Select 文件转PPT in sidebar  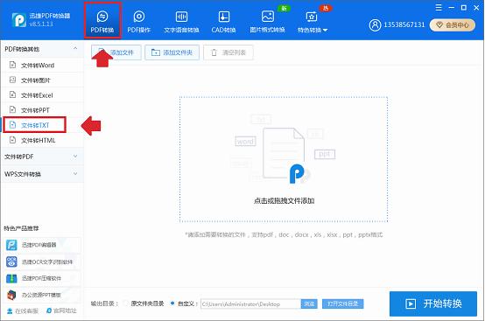click(42, 110)
